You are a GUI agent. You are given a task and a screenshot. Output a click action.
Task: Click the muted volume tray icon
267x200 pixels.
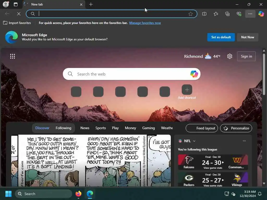(x=233, y=194)
